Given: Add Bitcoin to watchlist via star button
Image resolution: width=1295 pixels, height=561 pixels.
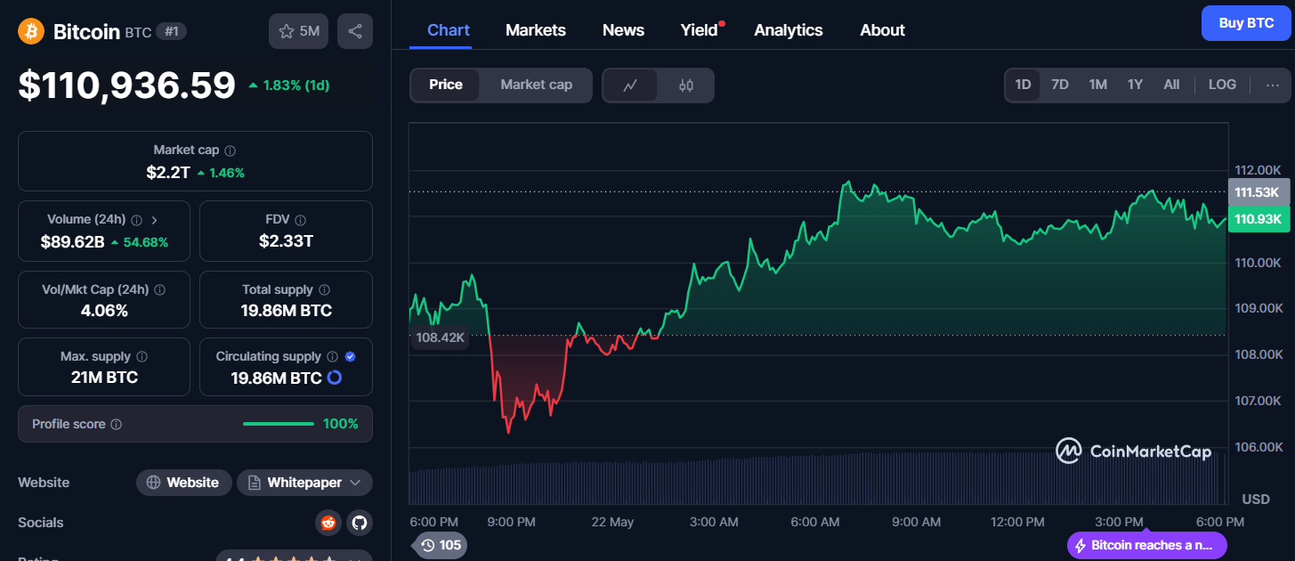Looking at the screenshot, I should 299,31.
